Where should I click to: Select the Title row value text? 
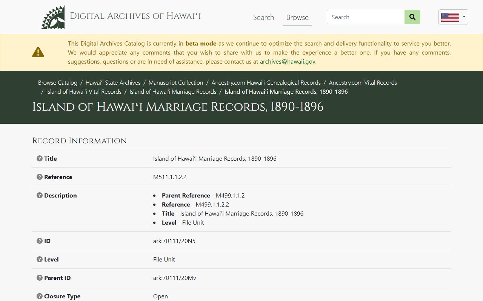click(215, 158)
